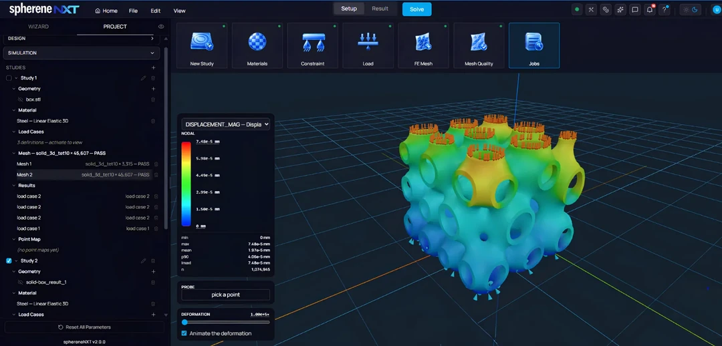Open the FE Mesh tool
Viewport: 722px width, 346px height.
pyautogui.click(x=423, y=45)
